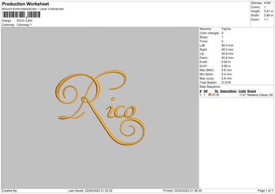Click the Code column header
The width and height of the screenshot is (275, 194).
pyautogui.click(x=242, y=91)
